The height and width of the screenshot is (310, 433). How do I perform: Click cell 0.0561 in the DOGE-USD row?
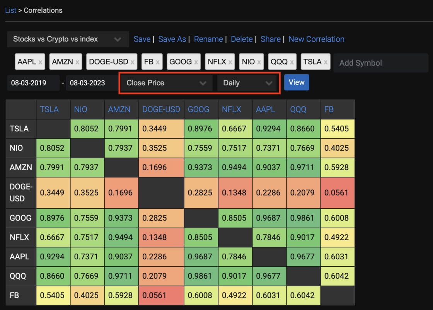338,192
